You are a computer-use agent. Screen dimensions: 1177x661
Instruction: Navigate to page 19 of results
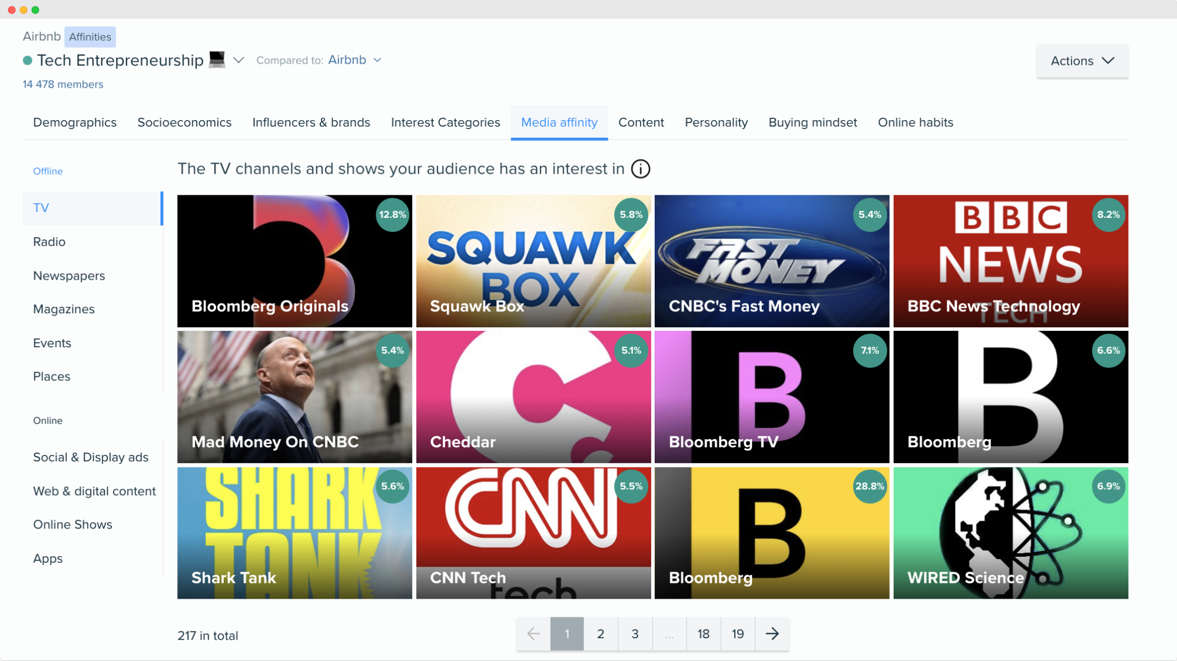point(737,633)
